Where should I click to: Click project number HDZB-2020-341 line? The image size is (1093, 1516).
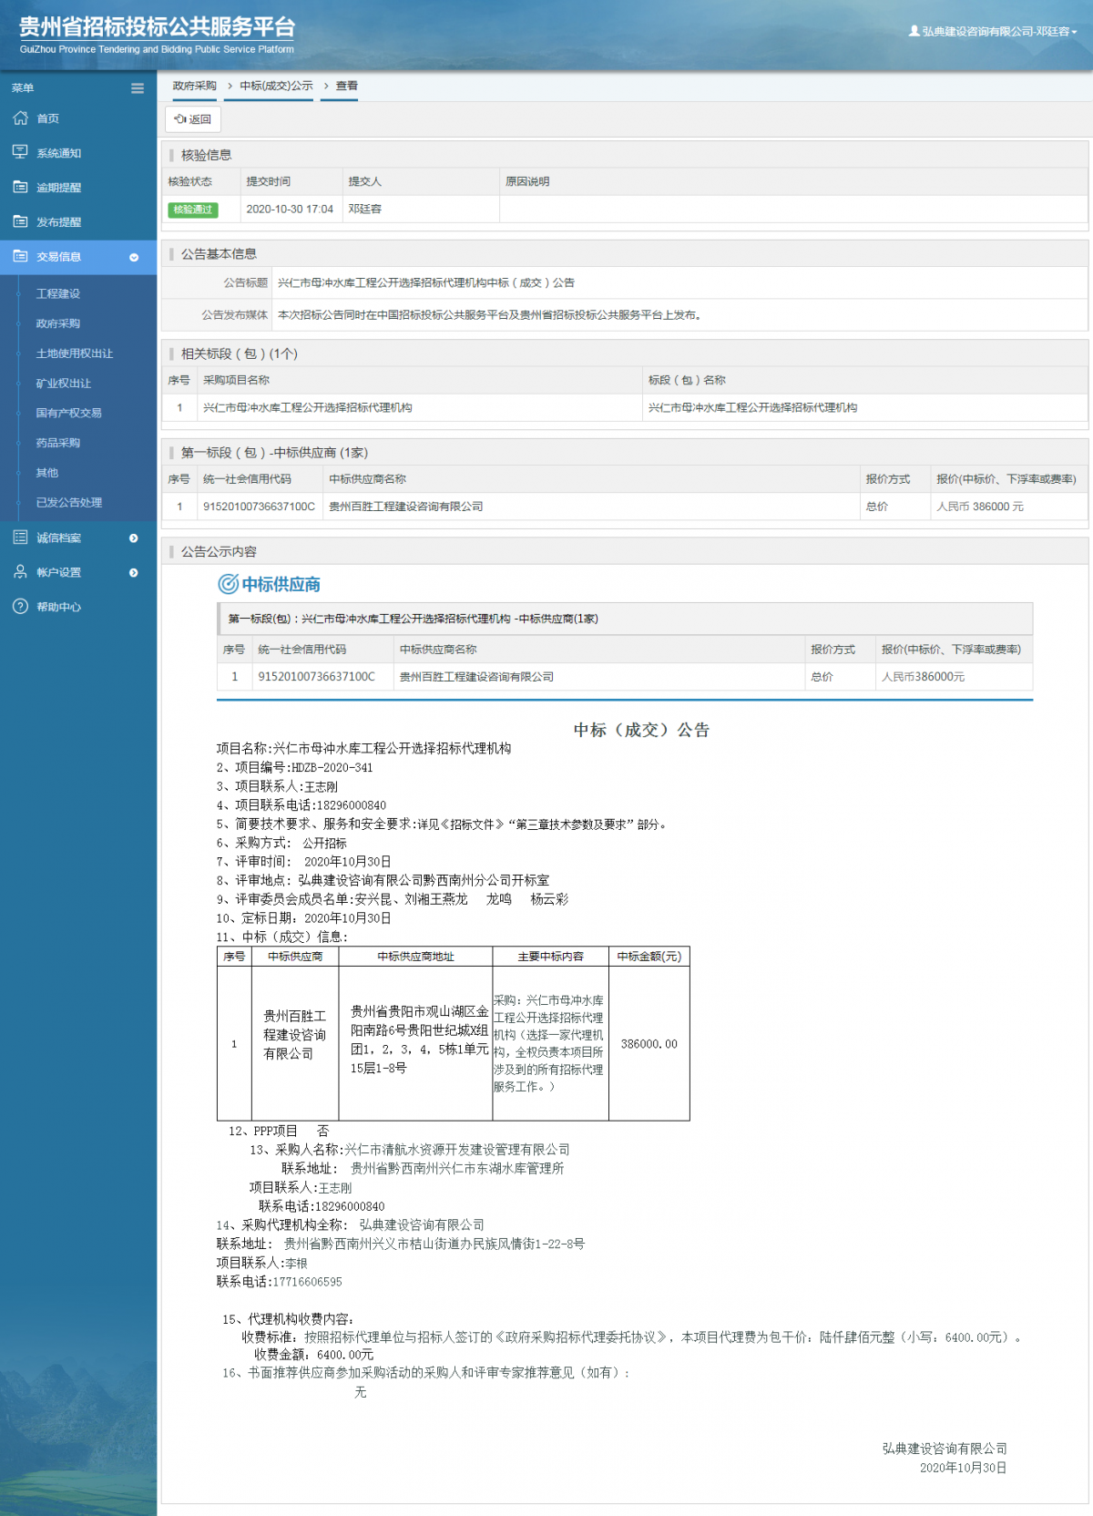point(295,767)
